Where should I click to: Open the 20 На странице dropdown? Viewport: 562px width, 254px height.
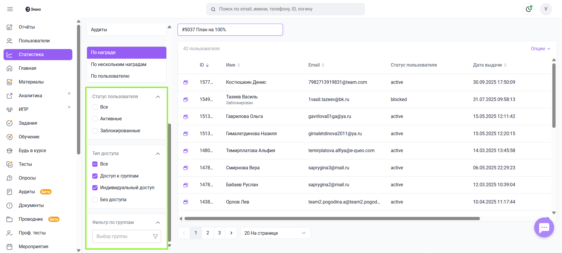[275, 233]
